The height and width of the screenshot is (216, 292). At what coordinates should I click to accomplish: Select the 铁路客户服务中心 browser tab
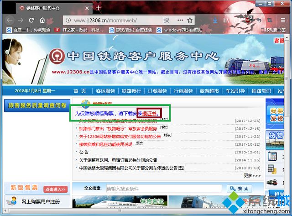click(54, 8)
